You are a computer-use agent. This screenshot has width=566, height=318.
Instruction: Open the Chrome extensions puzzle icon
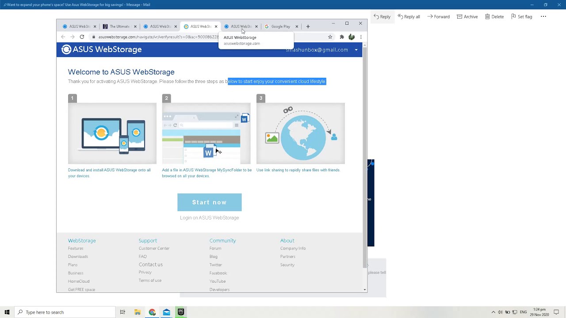pyautogui.click(x=342, y=37)
